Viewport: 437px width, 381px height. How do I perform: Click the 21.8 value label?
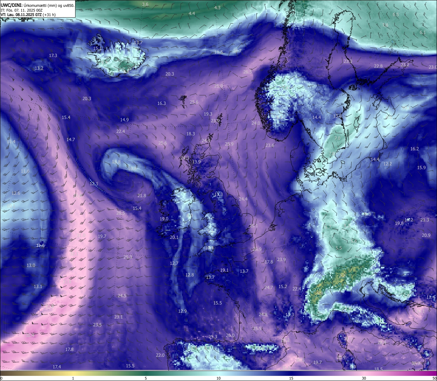tap(142, 196)
